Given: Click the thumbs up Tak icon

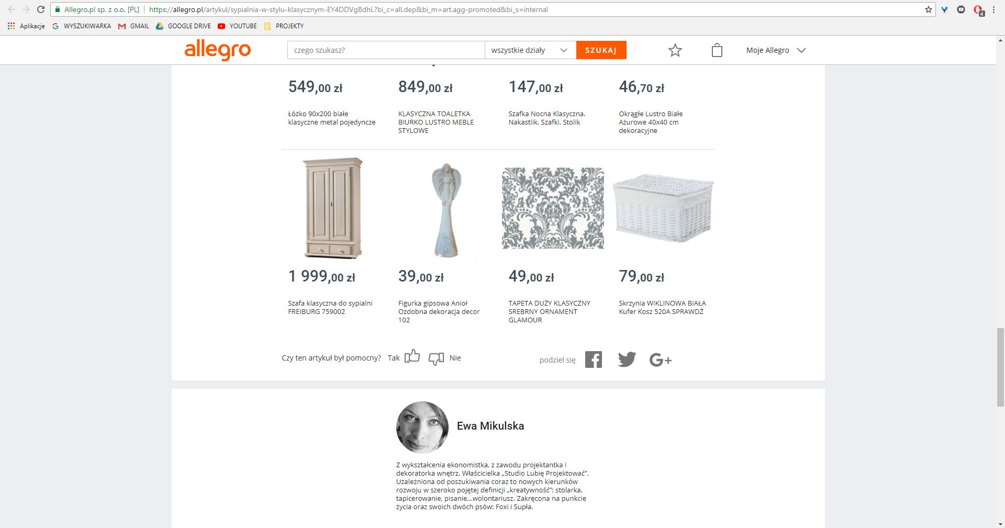Looking at the screenshot, I should [x=412, y=356].
